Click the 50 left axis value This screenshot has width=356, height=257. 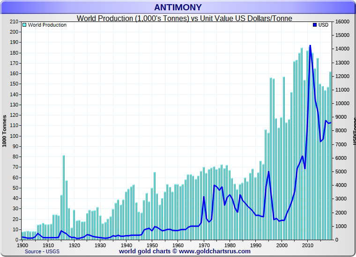pyautogui.click(x=15, y=188)
